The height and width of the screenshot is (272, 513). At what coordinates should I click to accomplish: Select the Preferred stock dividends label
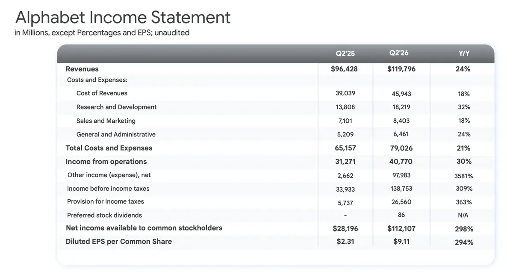pos(104,215)
